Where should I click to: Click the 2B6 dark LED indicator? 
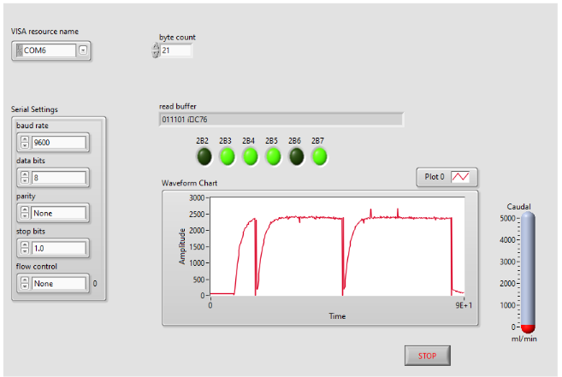click(295, 156)
